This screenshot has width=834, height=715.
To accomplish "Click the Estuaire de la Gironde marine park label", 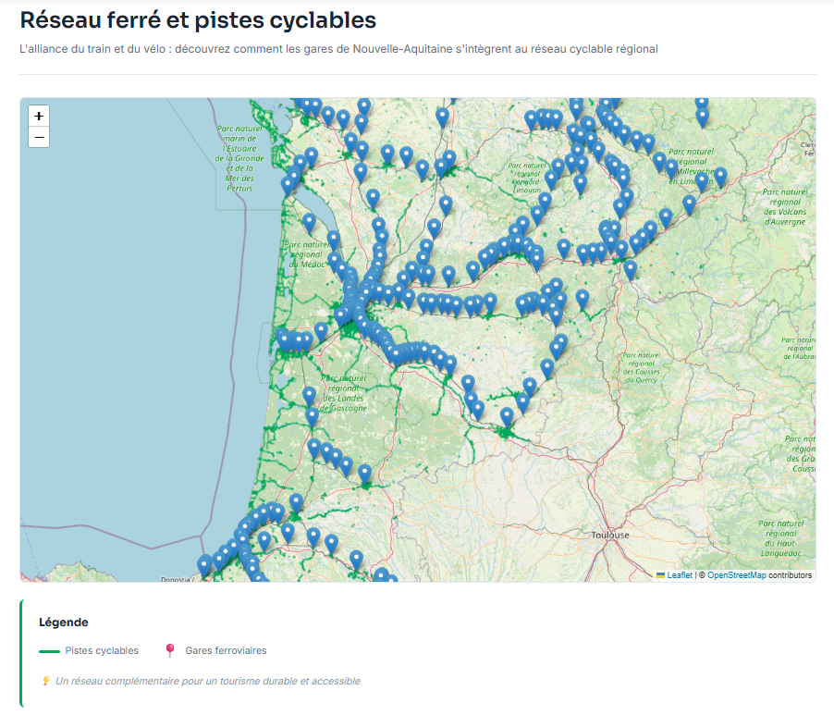I will pyautogui.click(x=239, y=158).
